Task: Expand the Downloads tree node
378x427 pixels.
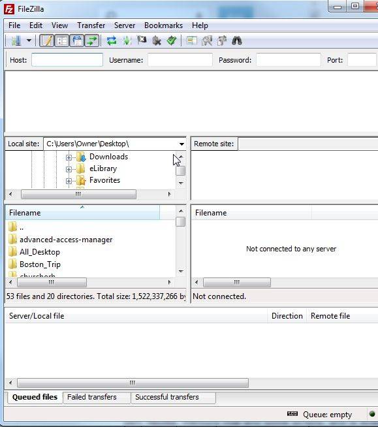Action: click(x=69, y=157)
